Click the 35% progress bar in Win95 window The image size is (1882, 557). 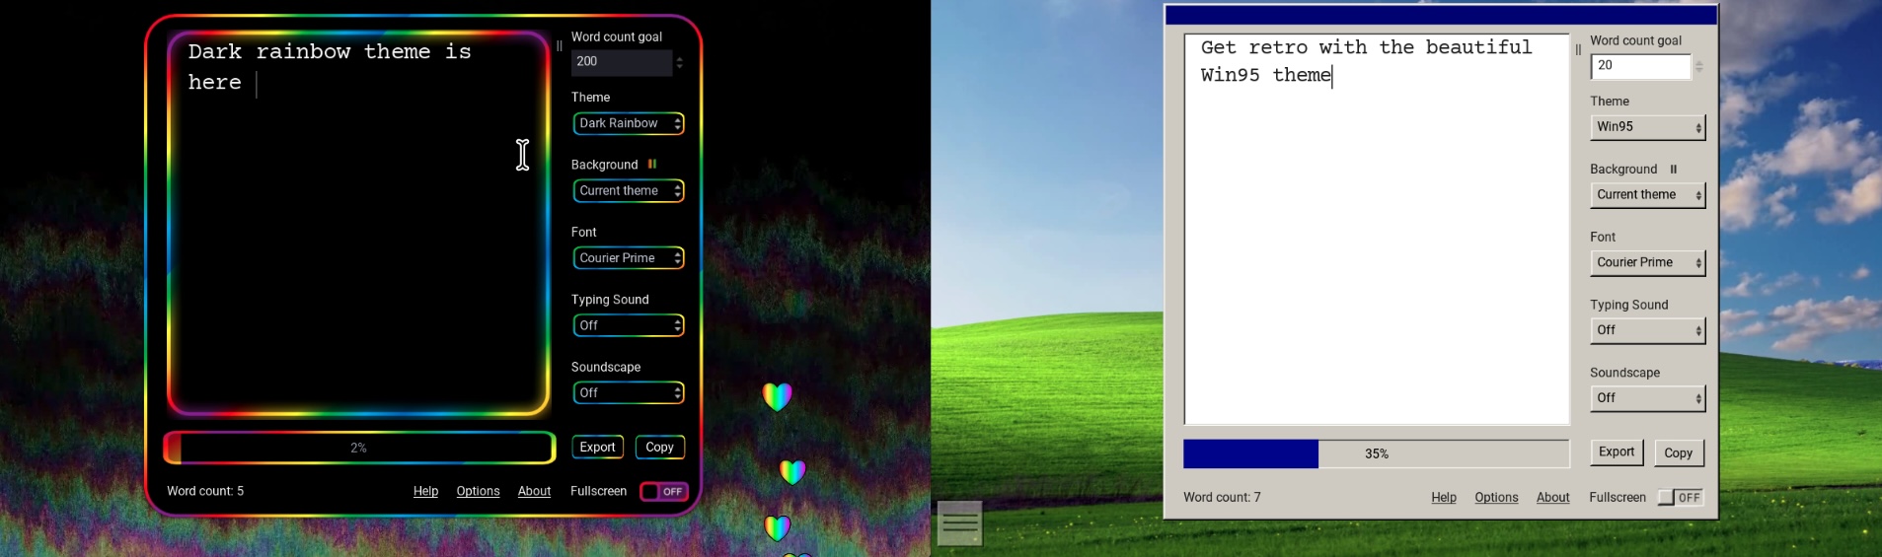click(1377, 453)
